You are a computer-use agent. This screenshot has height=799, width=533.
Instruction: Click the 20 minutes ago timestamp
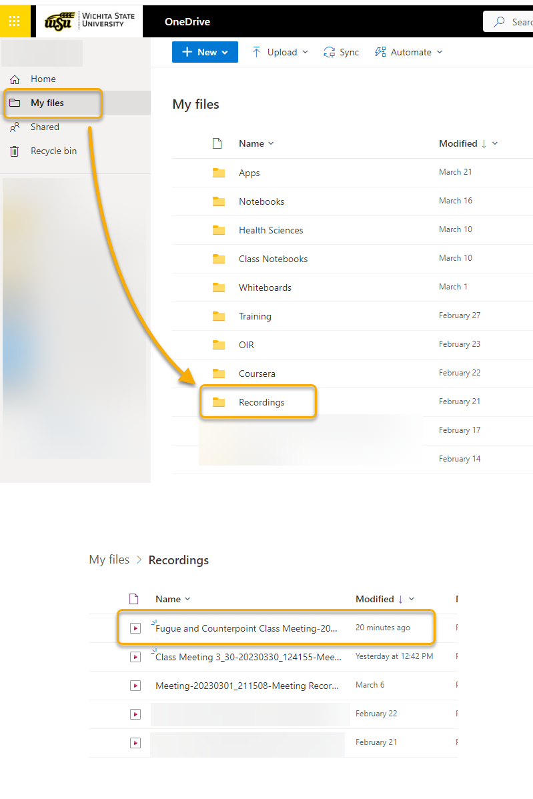click(383, 628)
